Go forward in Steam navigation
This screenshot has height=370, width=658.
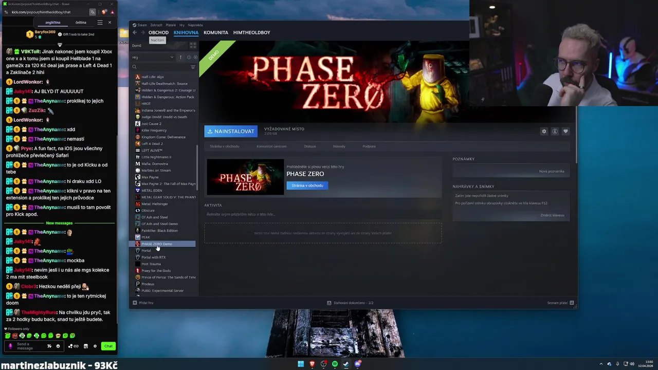point(143,32)
